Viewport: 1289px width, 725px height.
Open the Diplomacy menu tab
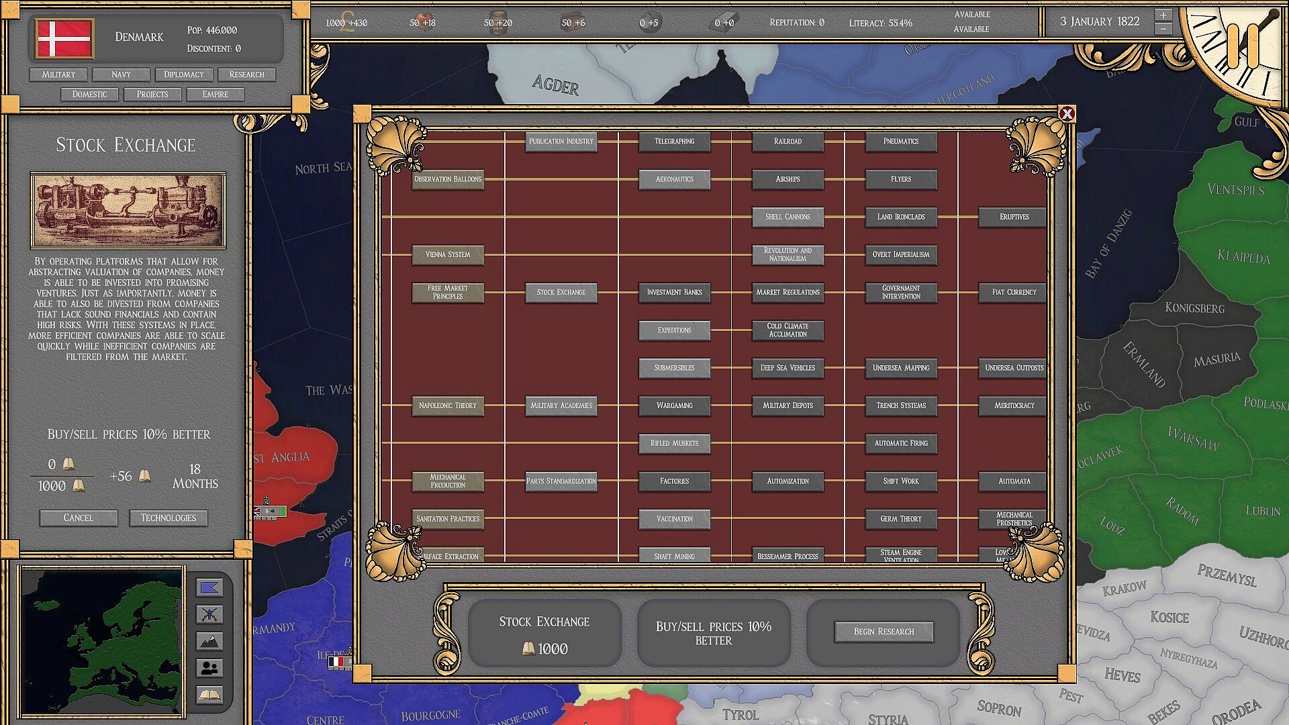[184, 75]
